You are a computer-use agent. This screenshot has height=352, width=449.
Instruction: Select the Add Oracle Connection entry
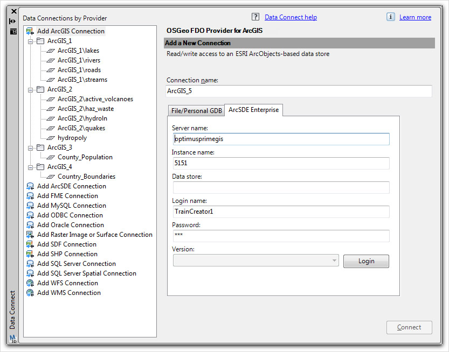pos(71,225)
